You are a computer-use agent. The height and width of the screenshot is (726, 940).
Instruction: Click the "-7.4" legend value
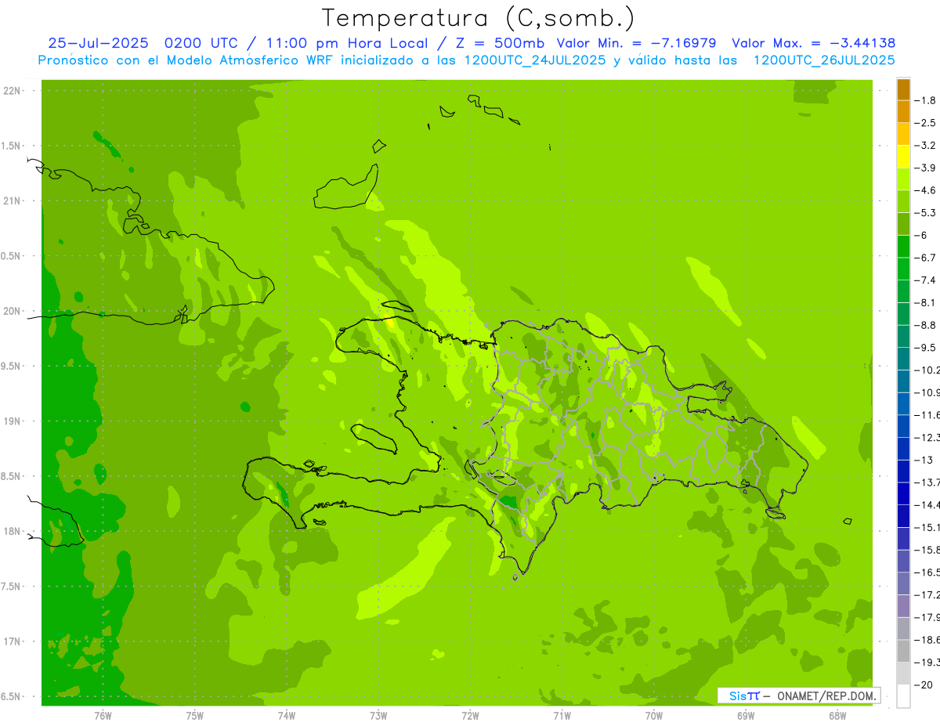point(926,280)
